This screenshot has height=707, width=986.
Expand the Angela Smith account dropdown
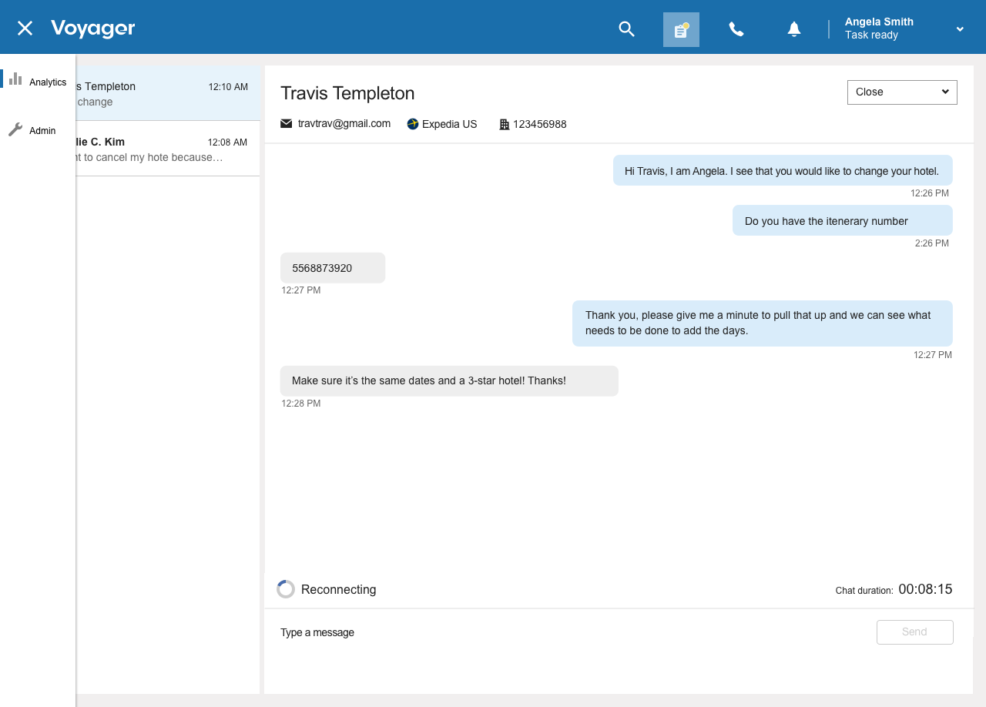[960, 29]
